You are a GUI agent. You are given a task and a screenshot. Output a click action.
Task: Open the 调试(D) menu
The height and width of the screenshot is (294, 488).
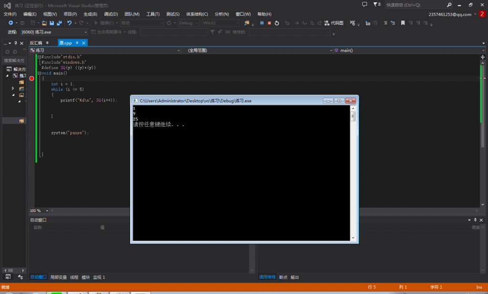(x=111, y=14)
